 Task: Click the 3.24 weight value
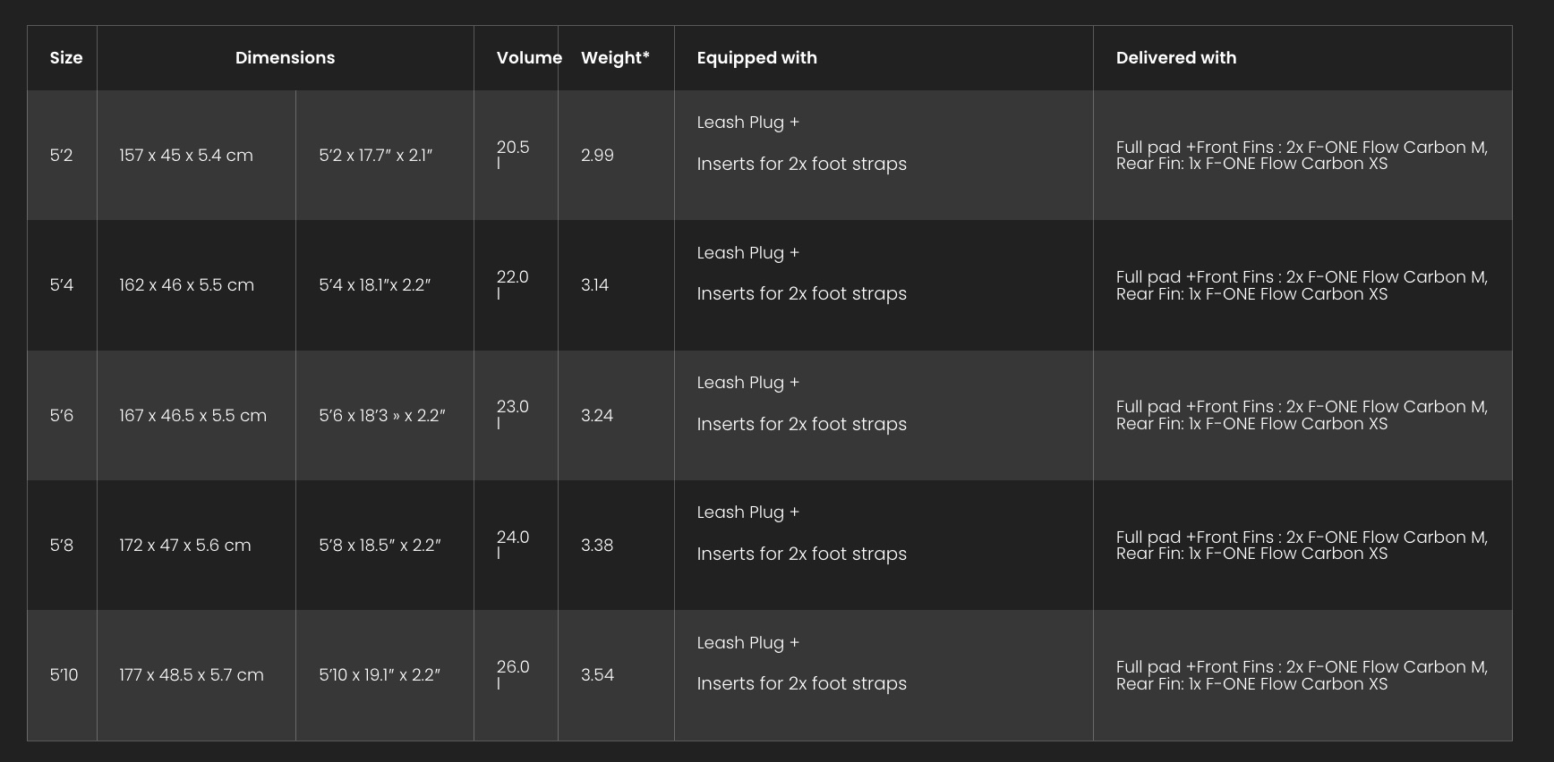click(x=597, y=416)
